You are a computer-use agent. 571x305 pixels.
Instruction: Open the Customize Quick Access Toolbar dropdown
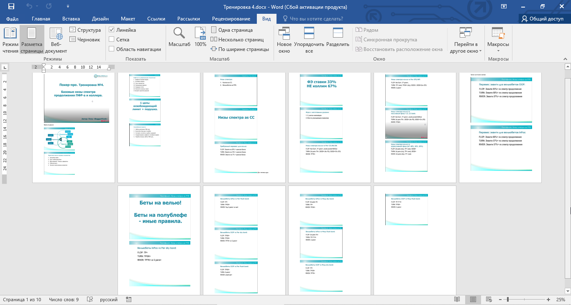[68, 7]
